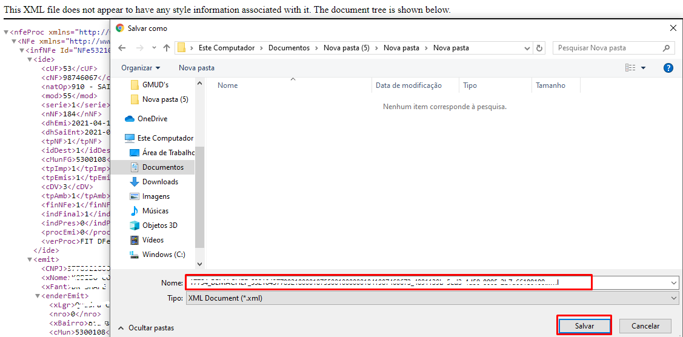Select Área de Trabalho in sidebar

tap(162, 152)
